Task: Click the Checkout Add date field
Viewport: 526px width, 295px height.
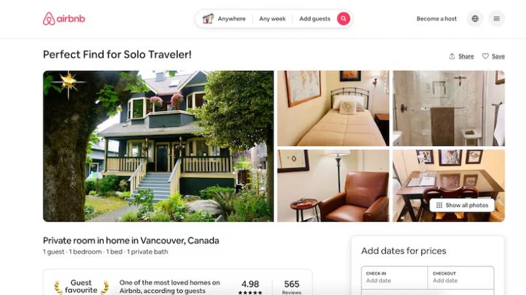Action: pos(461,278)
